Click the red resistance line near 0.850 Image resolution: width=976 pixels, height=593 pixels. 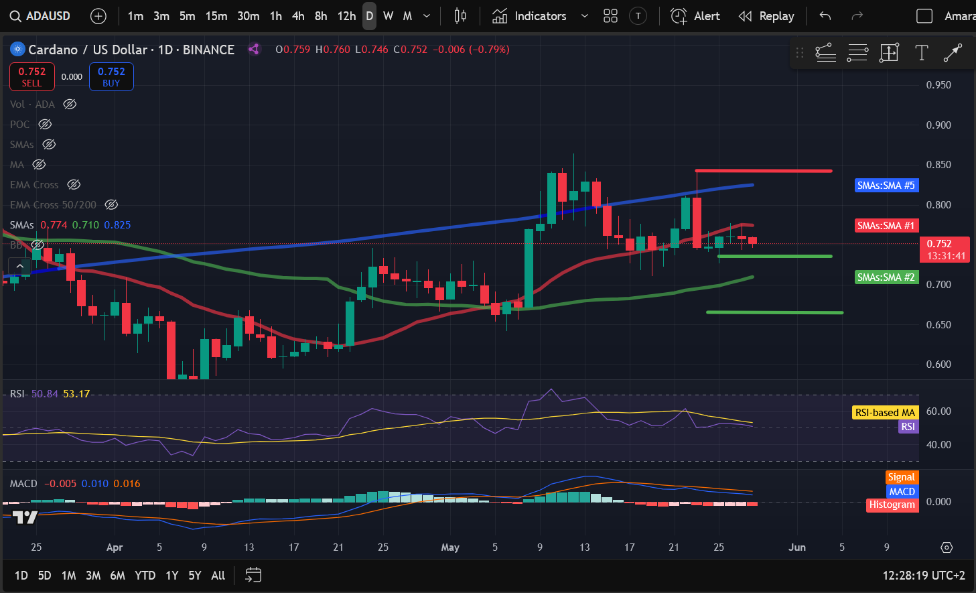coord(764,171)
